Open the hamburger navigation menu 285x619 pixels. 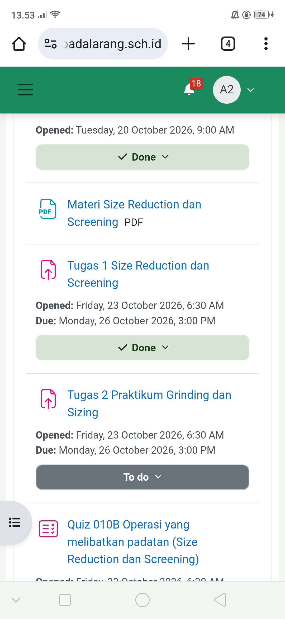click(x=25, y=90)
